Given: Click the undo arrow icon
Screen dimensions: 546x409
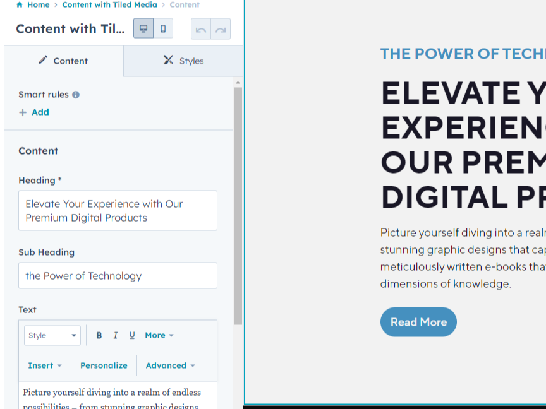Looking at the screenshot, I should click(201, 30).
